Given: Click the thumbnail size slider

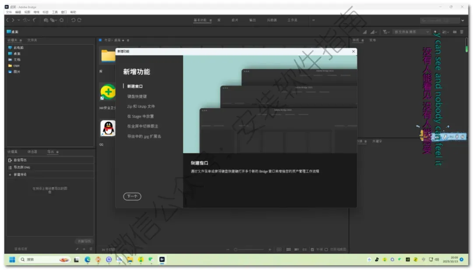Looking at the screenshot, I should (250, 249).
